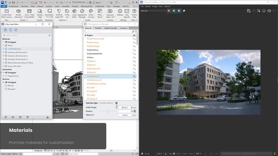The image size is (278, 156).
Task: Open the RGB color channel dropdown in Frame Buffer
Action: [x=153, y=11]
